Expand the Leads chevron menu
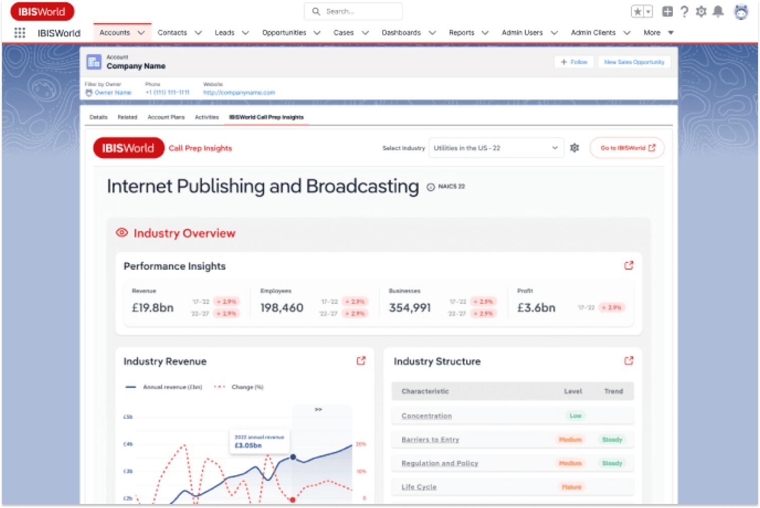The image size is (760, 508). pyautogui.click(x=245, y=33)
